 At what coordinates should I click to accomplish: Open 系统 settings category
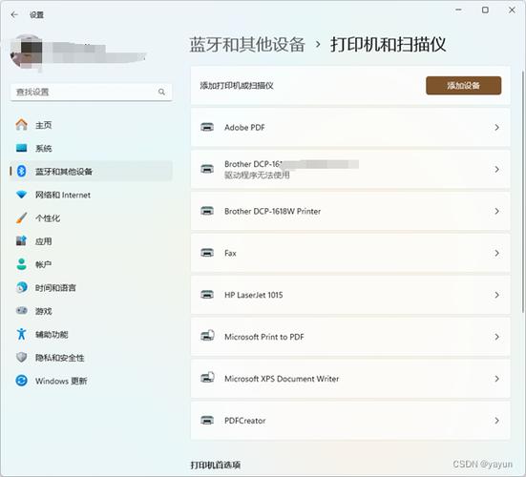point(92,148)
